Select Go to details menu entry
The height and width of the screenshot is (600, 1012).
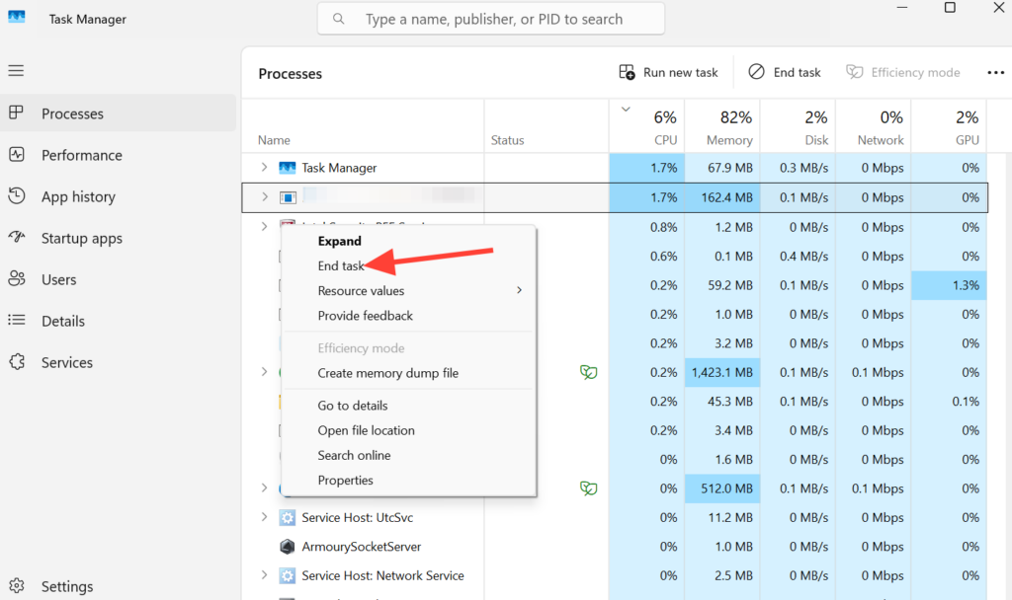pos(353,406)
